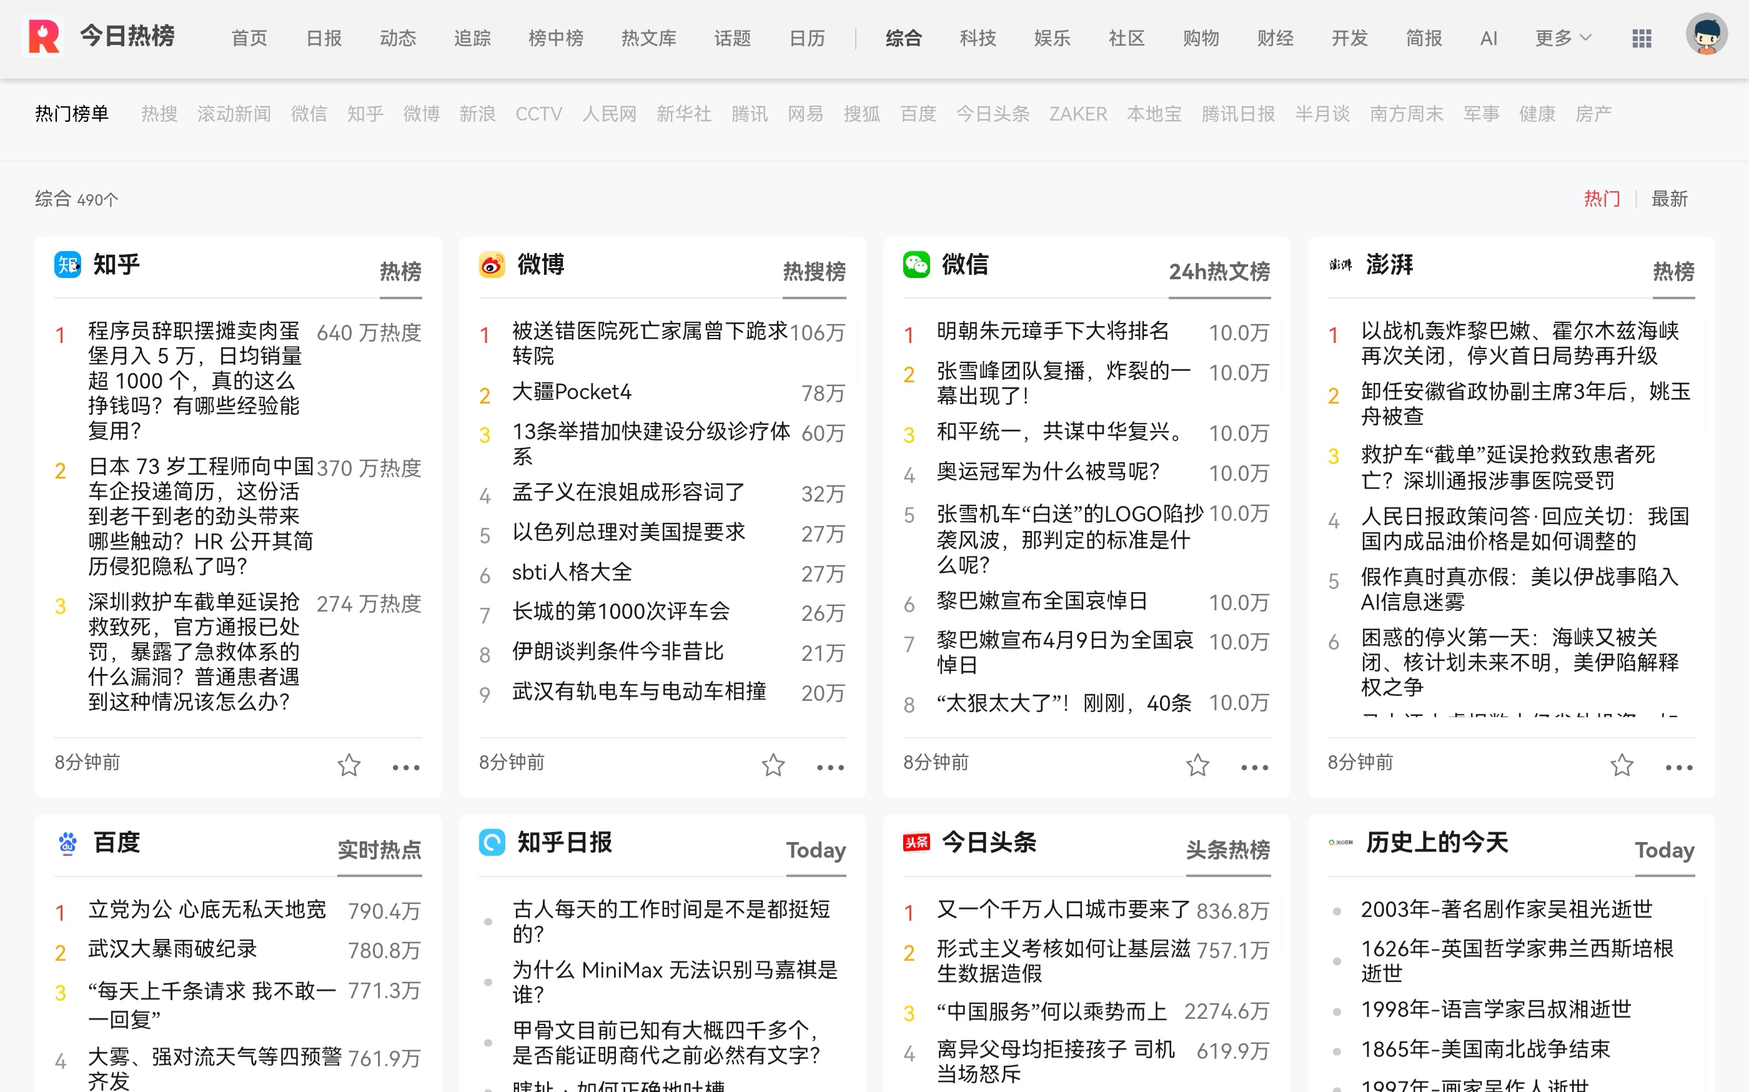Open the 热文库 nav item
This screenshot has width=1749, height=1092.
coord(648,37)
